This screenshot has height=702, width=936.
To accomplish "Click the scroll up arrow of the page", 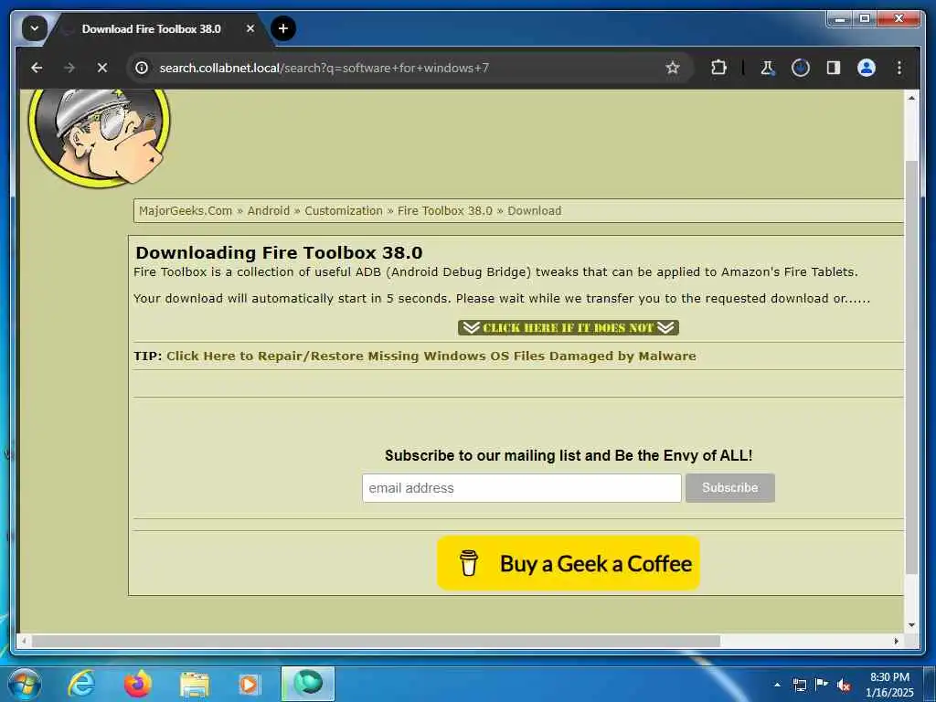I will click(911, 98).
